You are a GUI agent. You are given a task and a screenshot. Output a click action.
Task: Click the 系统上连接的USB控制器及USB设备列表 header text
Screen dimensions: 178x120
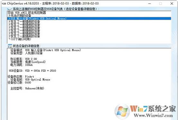click(x=56, y=9)
